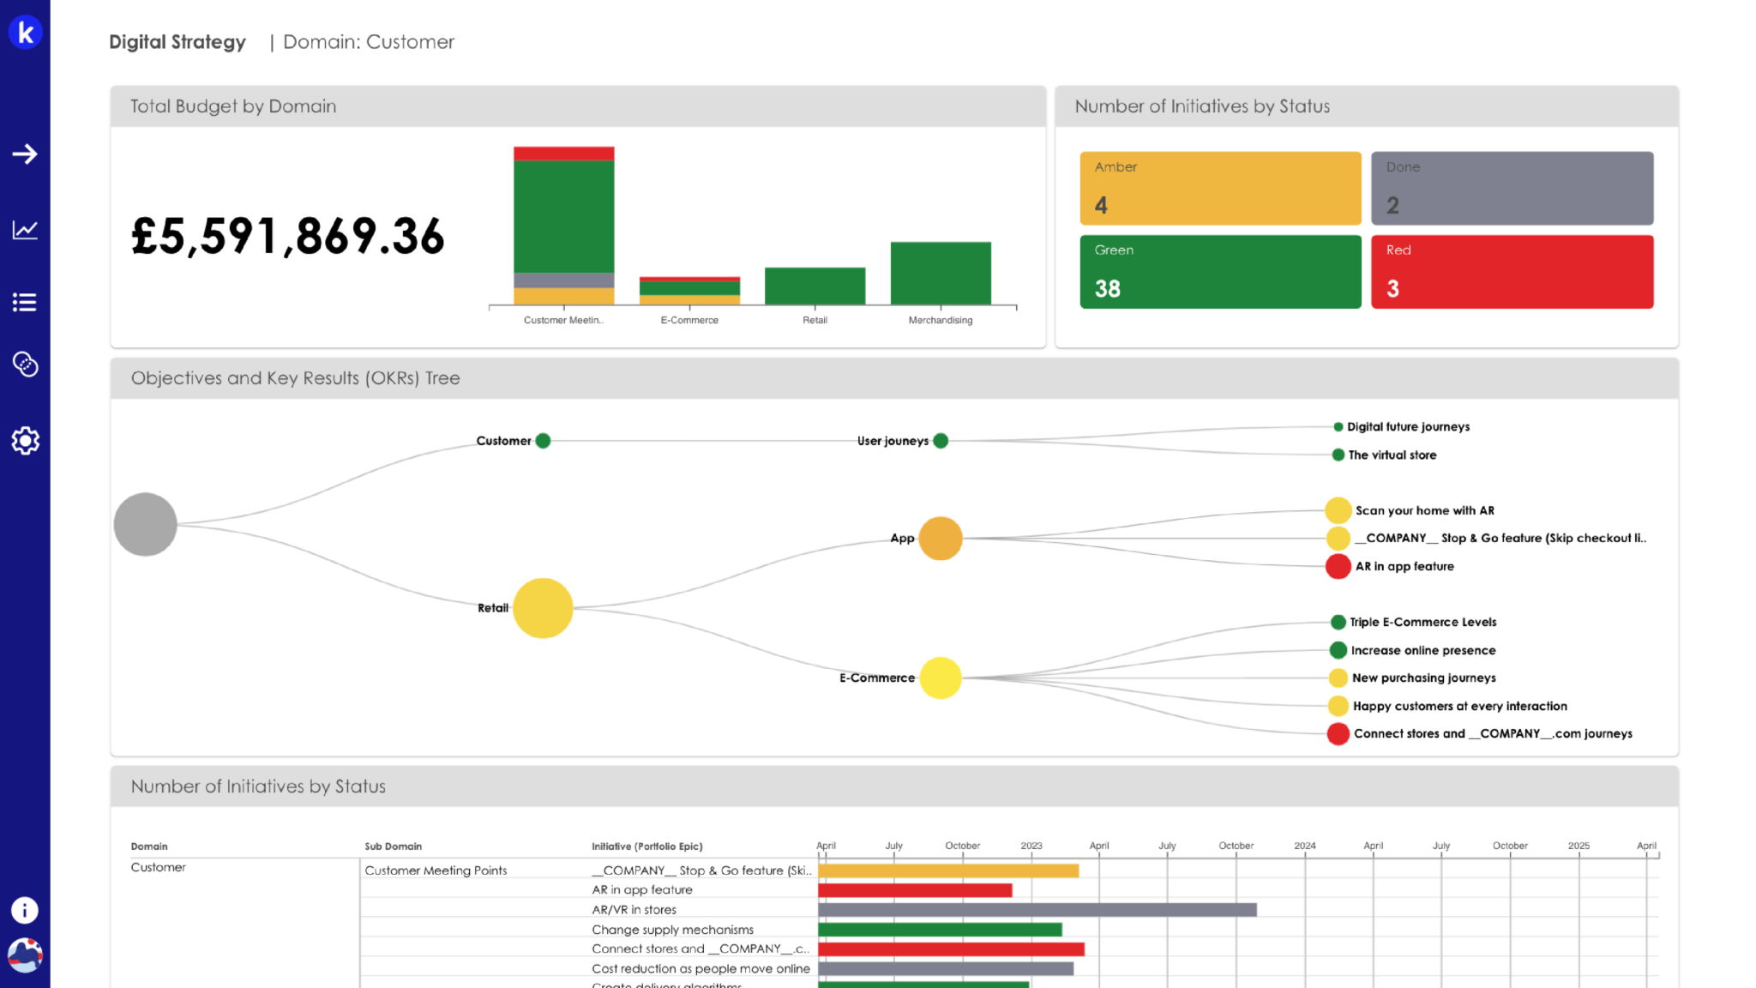The image size is (1756, 988).
Task: Click the linked circles sidebar icon
Action: (x=25, y=364)
